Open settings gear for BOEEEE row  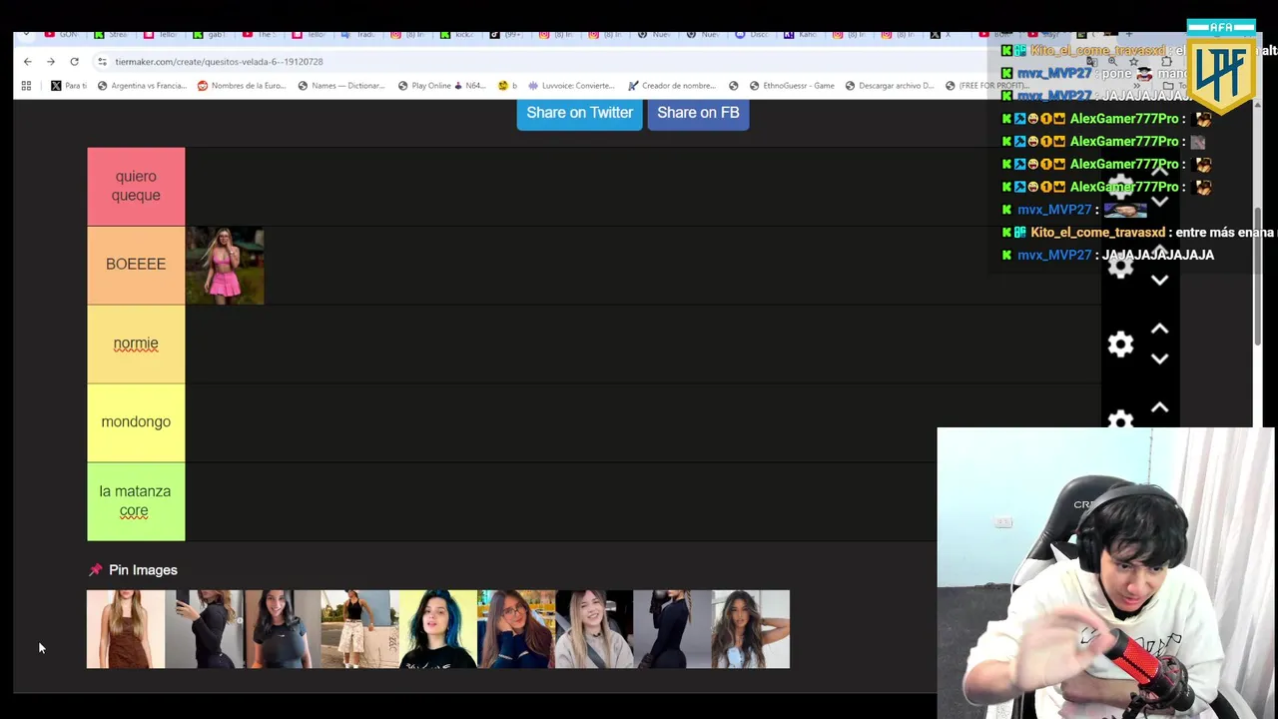coord(1120,266)
